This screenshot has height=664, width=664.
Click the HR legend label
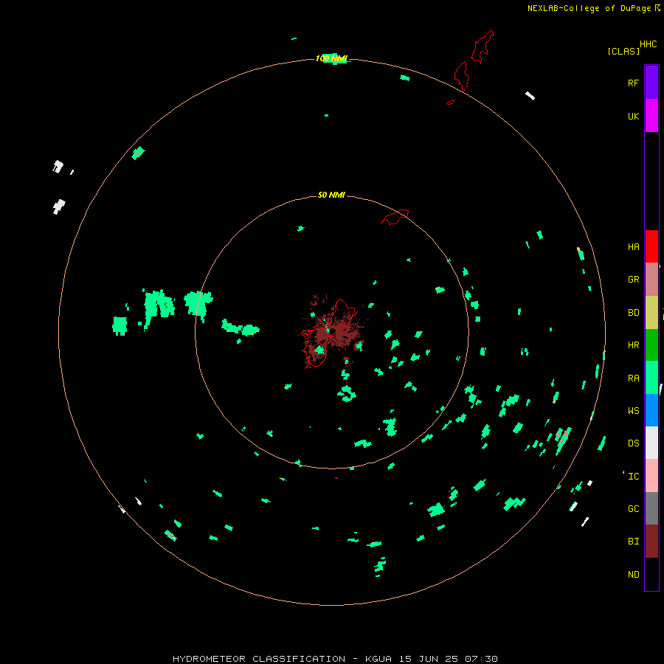pos(633,345)
